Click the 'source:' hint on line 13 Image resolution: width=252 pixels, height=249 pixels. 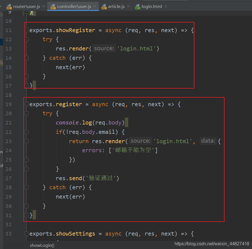[x=104, y=48]
